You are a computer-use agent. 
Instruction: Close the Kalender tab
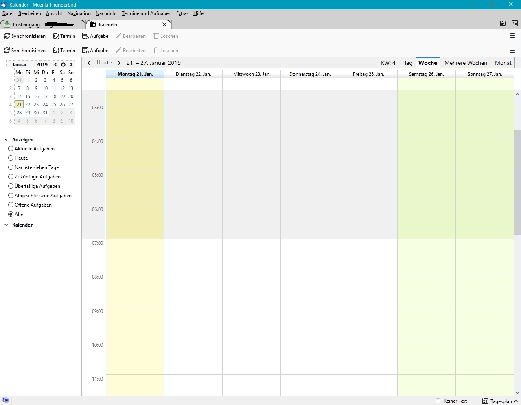tap(164, 24)
